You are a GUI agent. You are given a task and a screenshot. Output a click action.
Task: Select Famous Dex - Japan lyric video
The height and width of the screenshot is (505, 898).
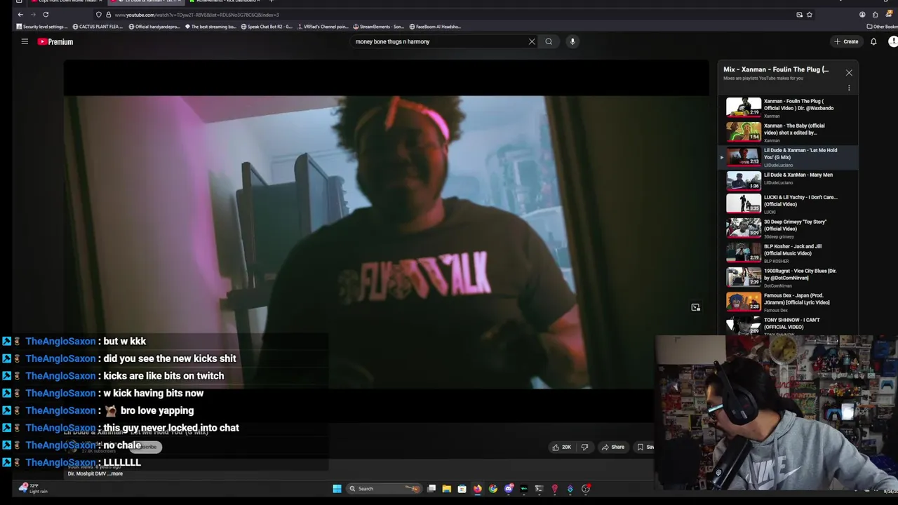tap(789, 302)
